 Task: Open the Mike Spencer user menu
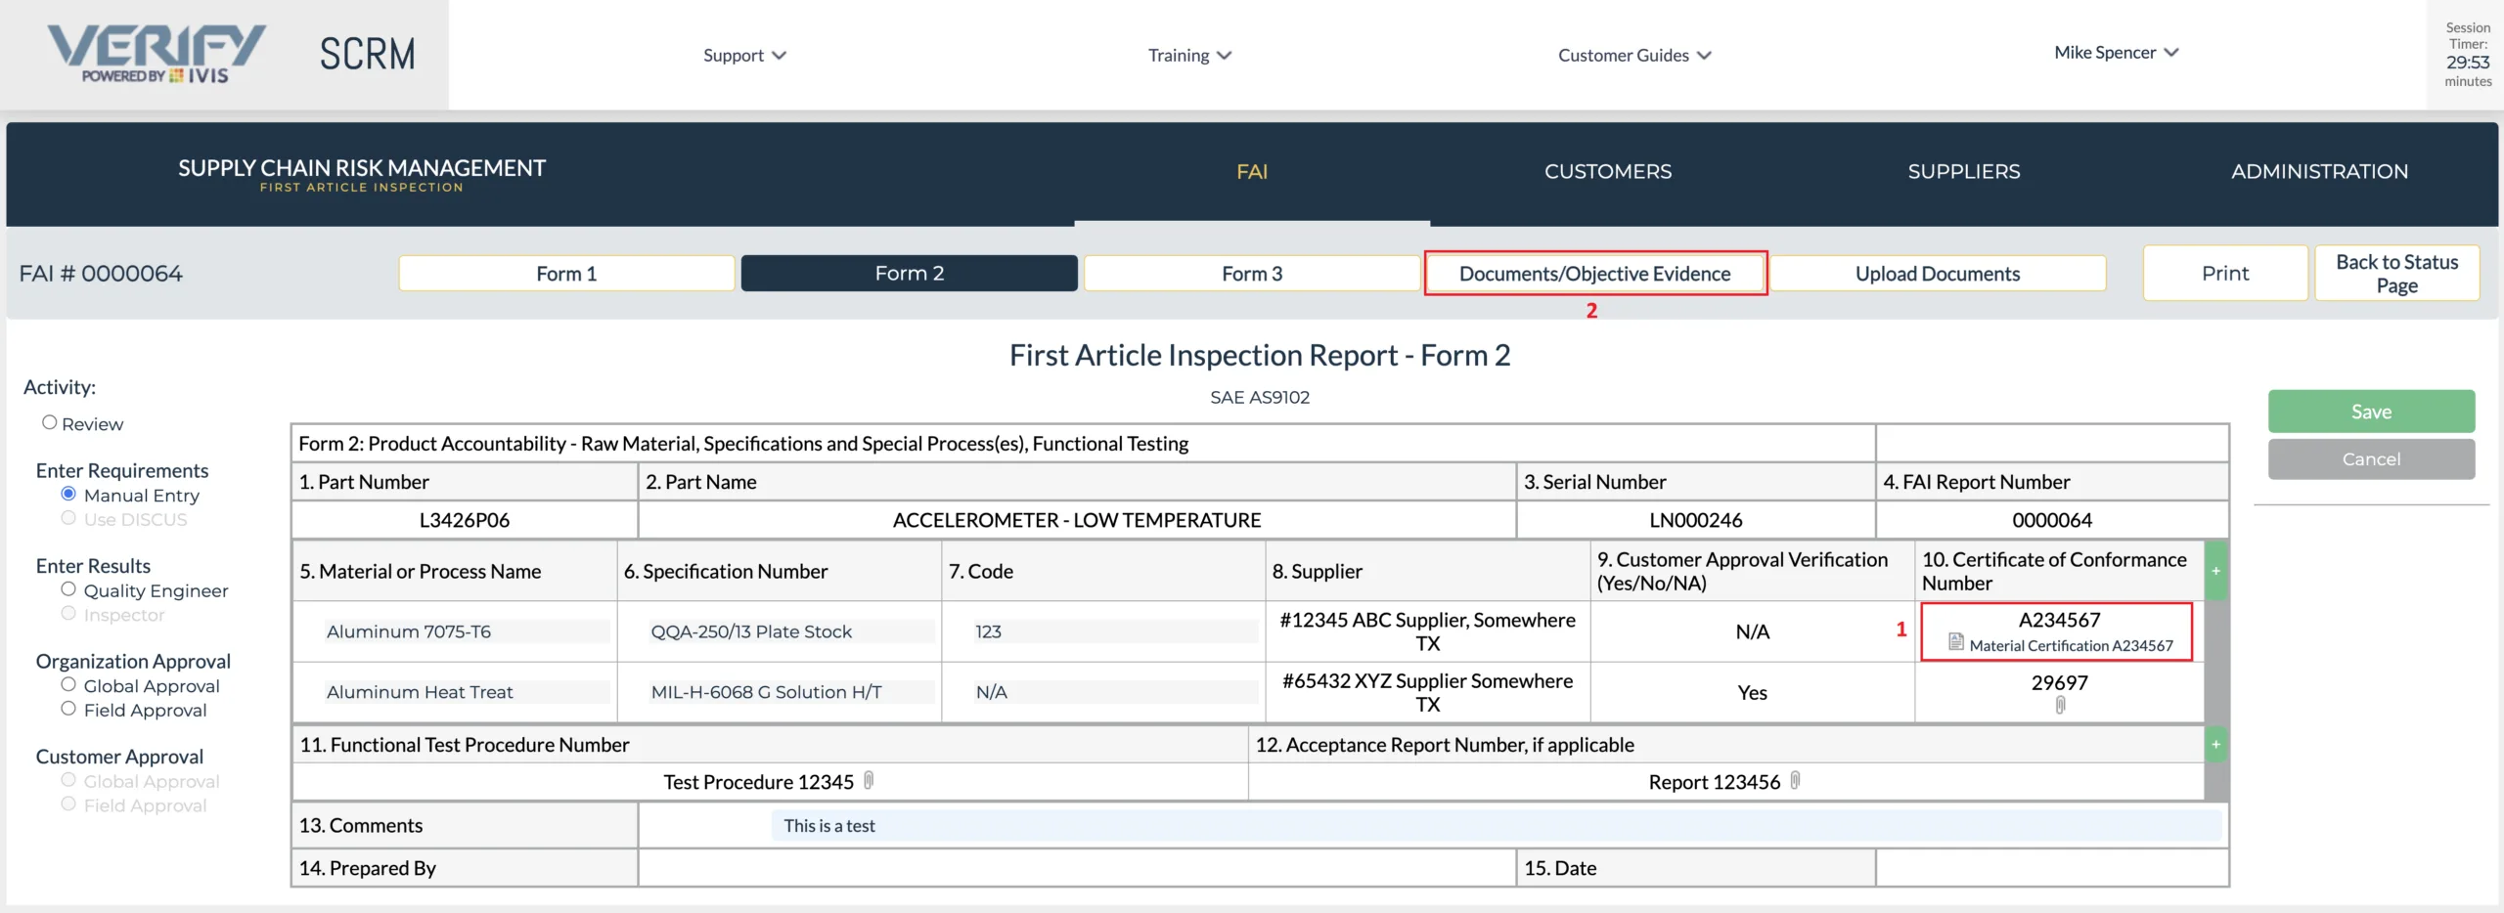click(x=2116, y=53)
